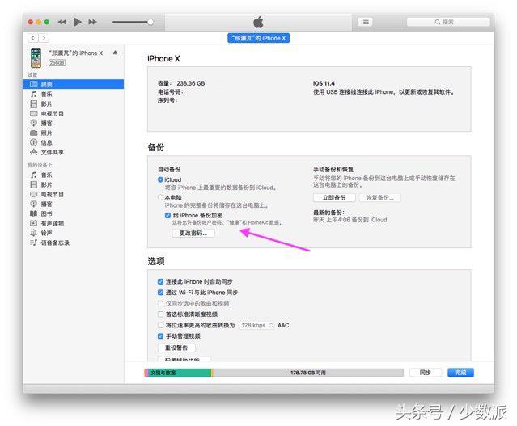Select 摘要 in the settings sidebar
The image size is (517, 426).
coord(73,84)
